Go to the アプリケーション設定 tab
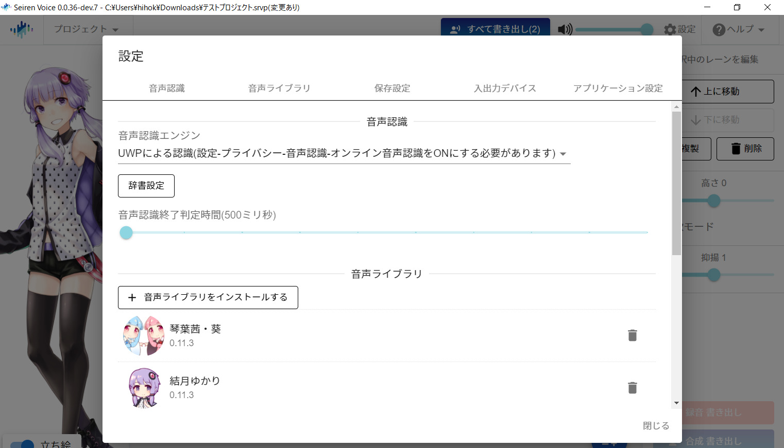 (618, 88)
